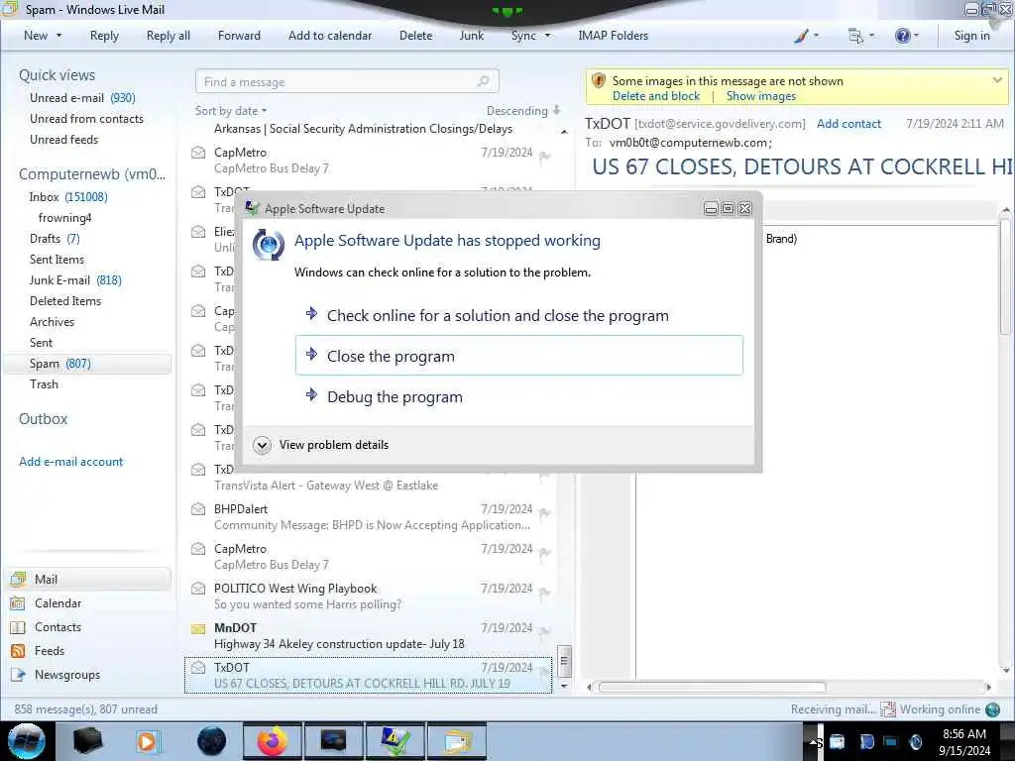Click Reply in toolbar
Viewport: 1015px width, 761px height.
[104, 36]
